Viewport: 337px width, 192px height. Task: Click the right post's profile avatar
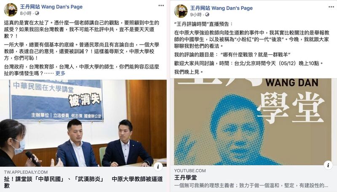coord(181,11)
